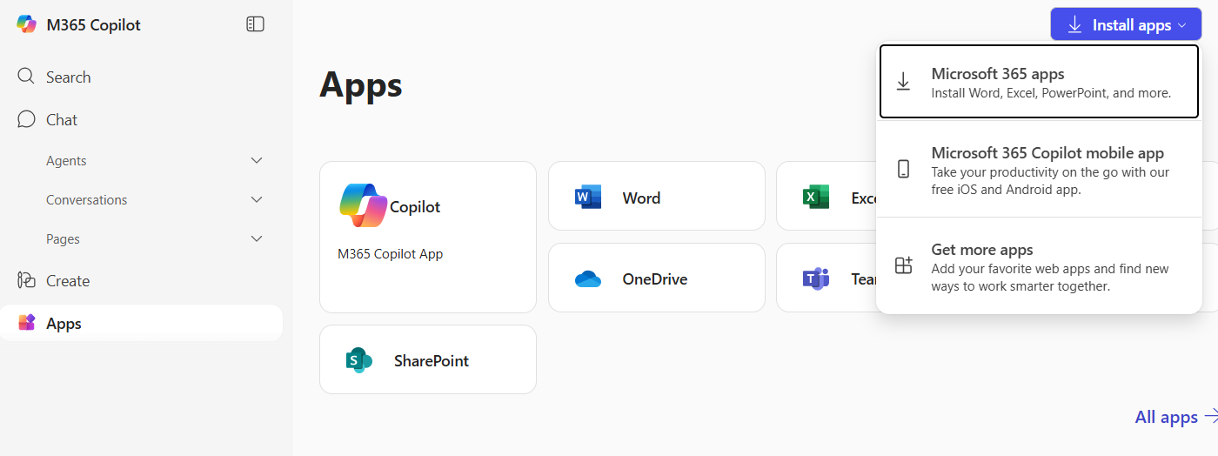The height and width of the screenshot is (456, 1218).
Task: Select Microsoft 365 Copilot mobile app option
Action: coord(1039,171)
